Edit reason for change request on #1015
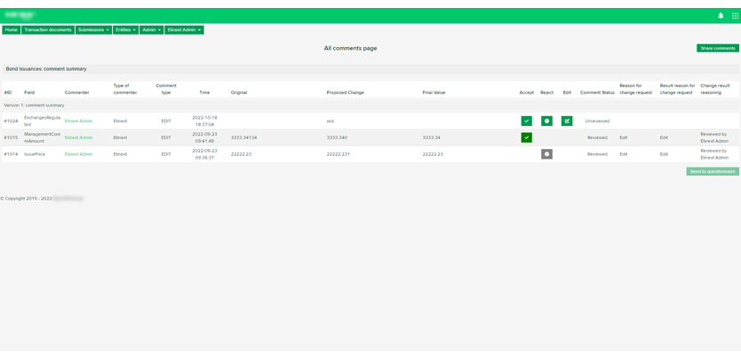 click(x=624, y=137)
